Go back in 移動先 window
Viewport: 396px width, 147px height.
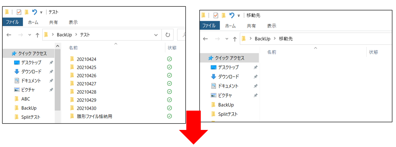pyautogui.click(x=205, y=39)
